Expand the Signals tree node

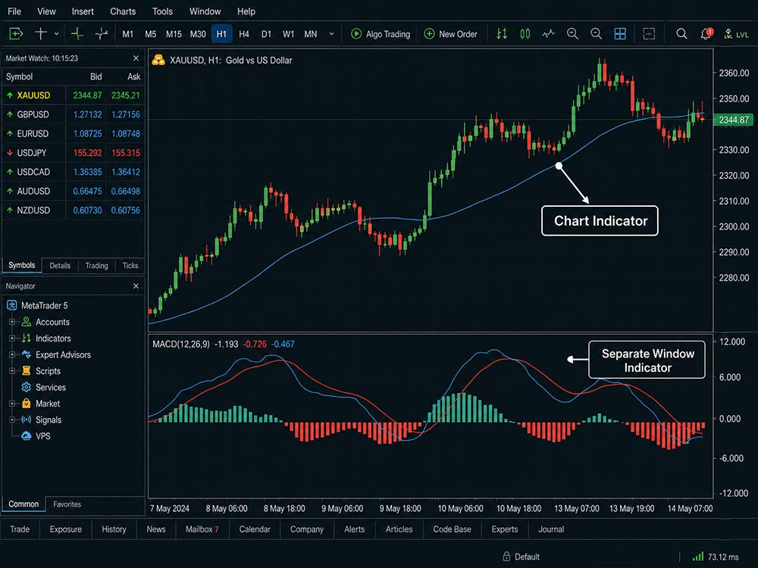12,420
